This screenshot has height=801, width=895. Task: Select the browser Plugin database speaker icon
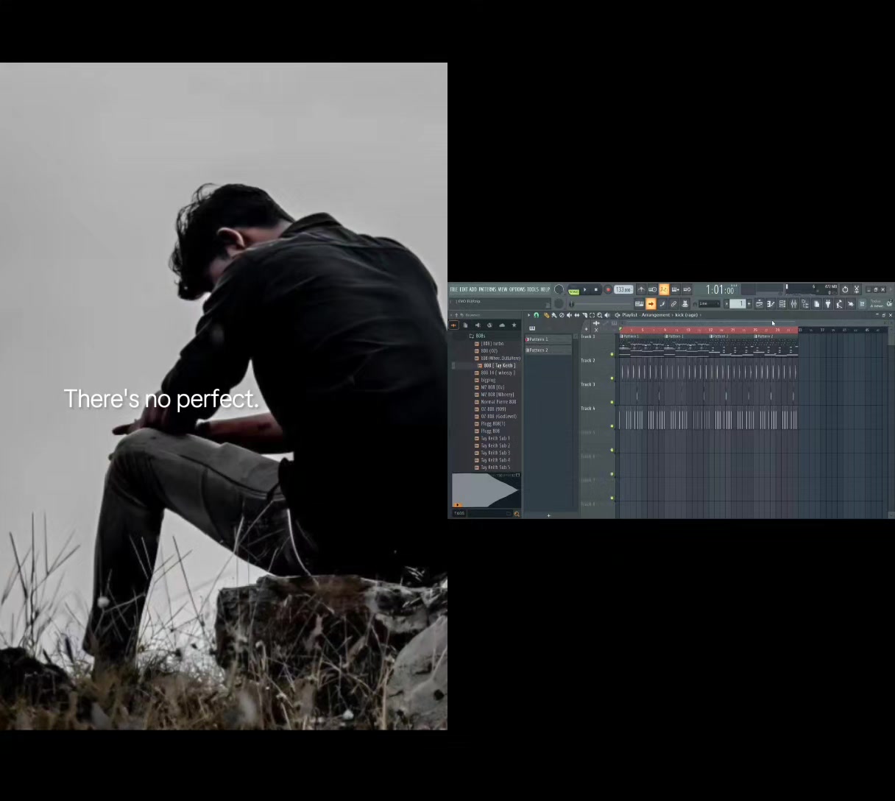tap(477, 325)
